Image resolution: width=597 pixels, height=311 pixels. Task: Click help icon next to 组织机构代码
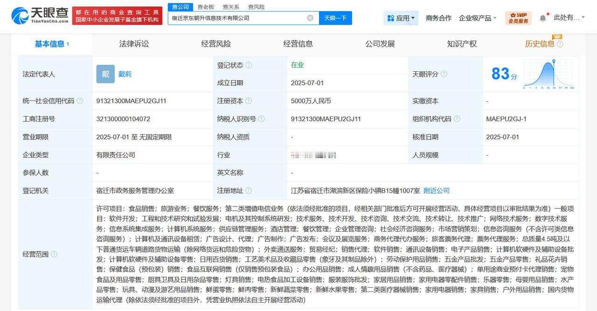pos(457,119)
